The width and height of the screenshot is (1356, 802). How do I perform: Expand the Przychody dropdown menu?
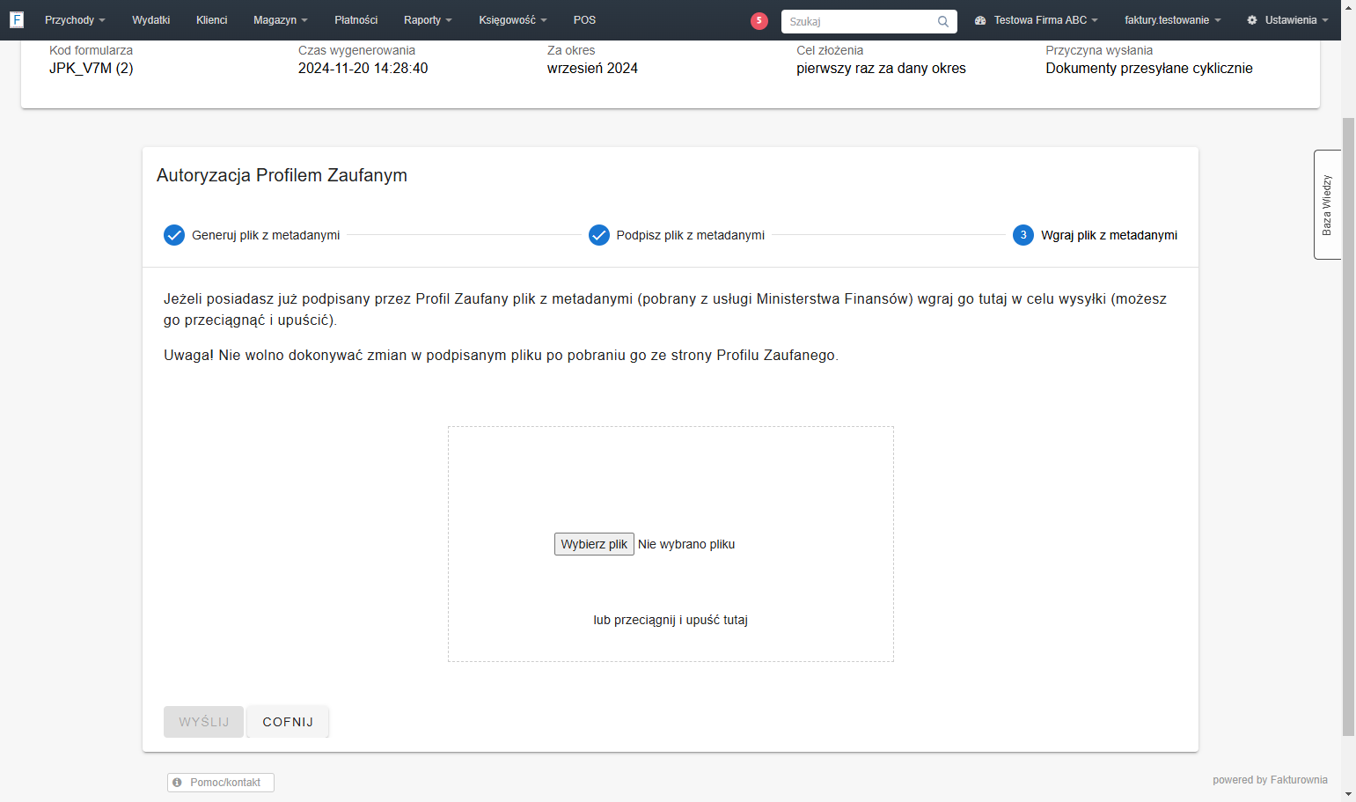coord(75,20)
